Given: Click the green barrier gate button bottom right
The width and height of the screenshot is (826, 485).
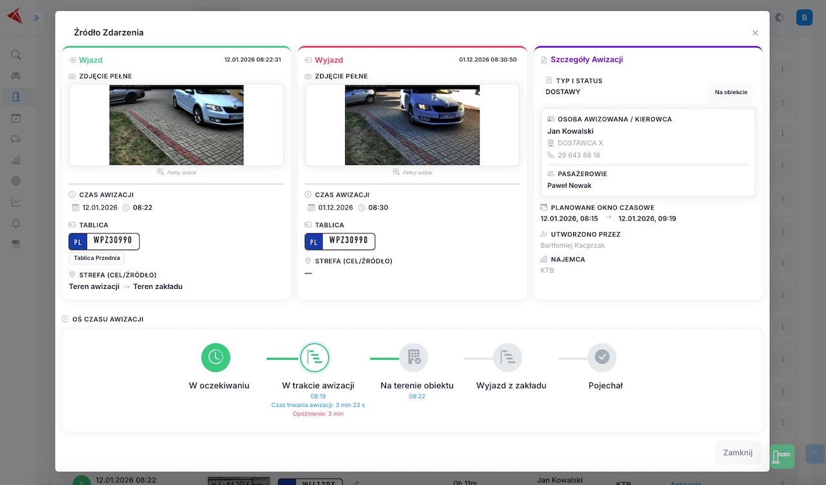Looking at the screenshot, I should [781, 457].
